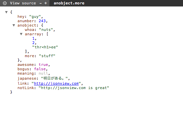
Task: Collapse the anobject node triangle
Action: click(14, 25)
